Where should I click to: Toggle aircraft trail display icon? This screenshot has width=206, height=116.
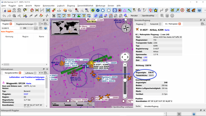click(177, 10)
